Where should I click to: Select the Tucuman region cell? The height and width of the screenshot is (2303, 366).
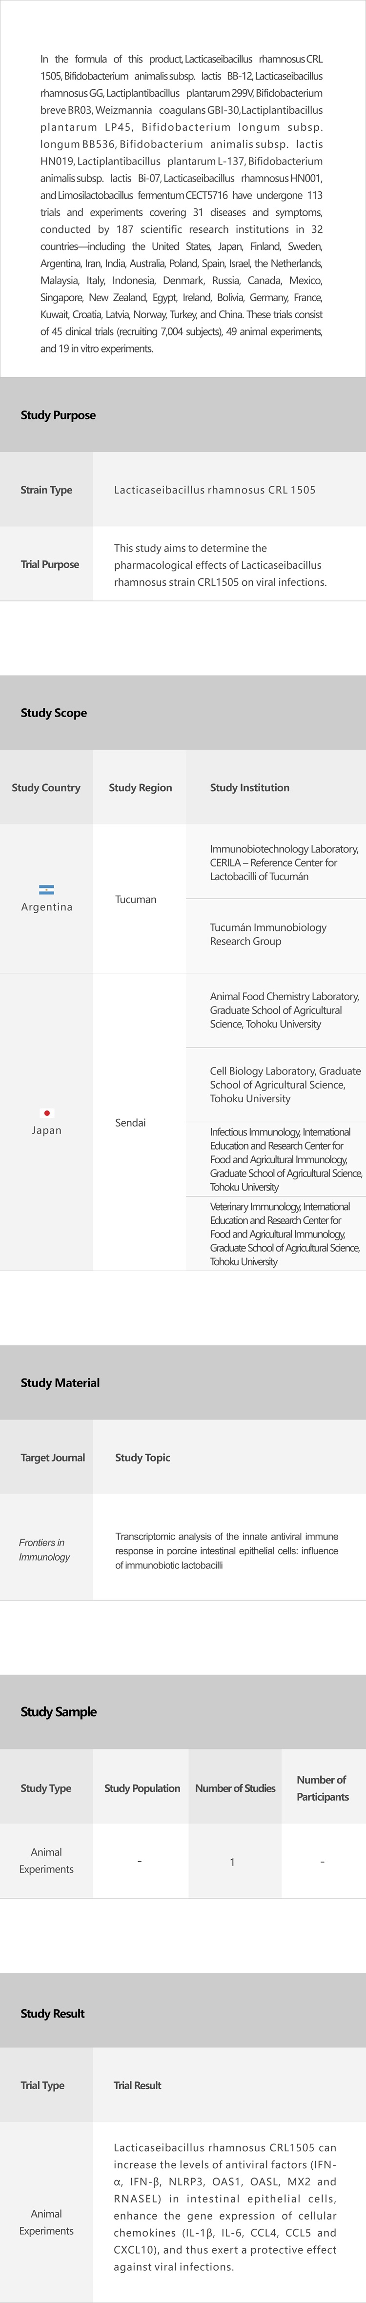pos(136,900)
